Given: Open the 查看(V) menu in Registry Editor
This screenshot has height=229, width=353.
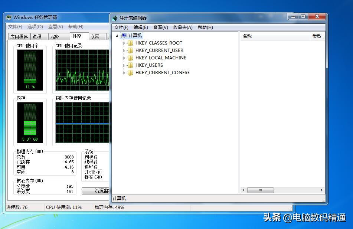Looking at the screenshot, I should pyautogui.click(x=160, y=27).
